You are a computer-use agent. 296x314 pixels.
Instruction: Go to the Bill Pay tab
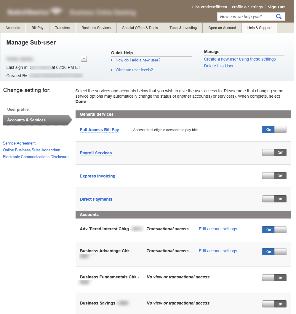pyautogui.click(x=38, y=28)
